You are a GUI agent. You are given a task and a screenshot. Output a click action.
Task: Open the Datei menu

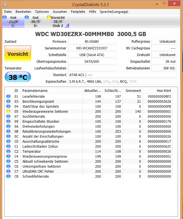tap(8, 12)
